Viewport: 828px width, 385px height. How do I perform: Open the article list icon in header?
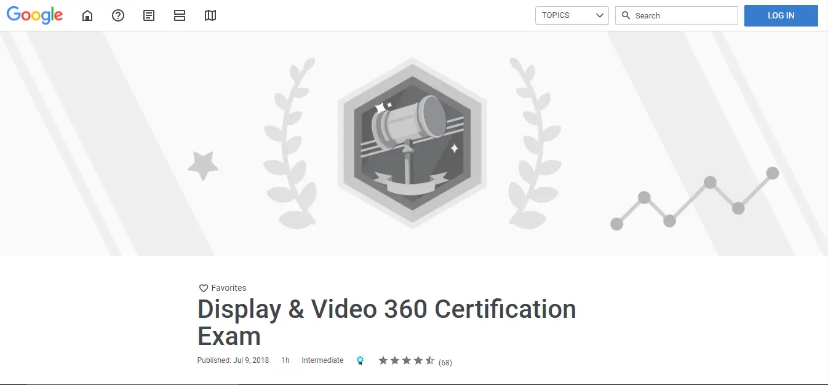(149, 15)
